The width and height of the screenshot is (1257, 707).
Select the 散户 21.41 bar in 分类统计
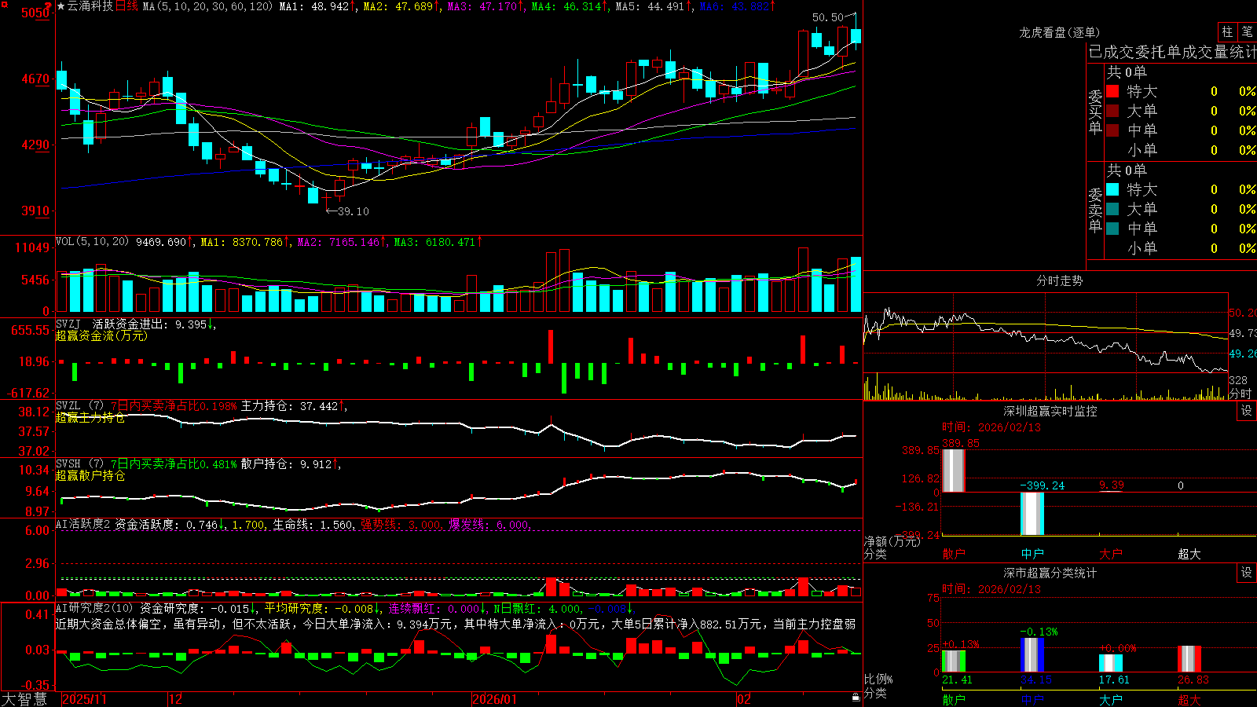tap(954, 661)
